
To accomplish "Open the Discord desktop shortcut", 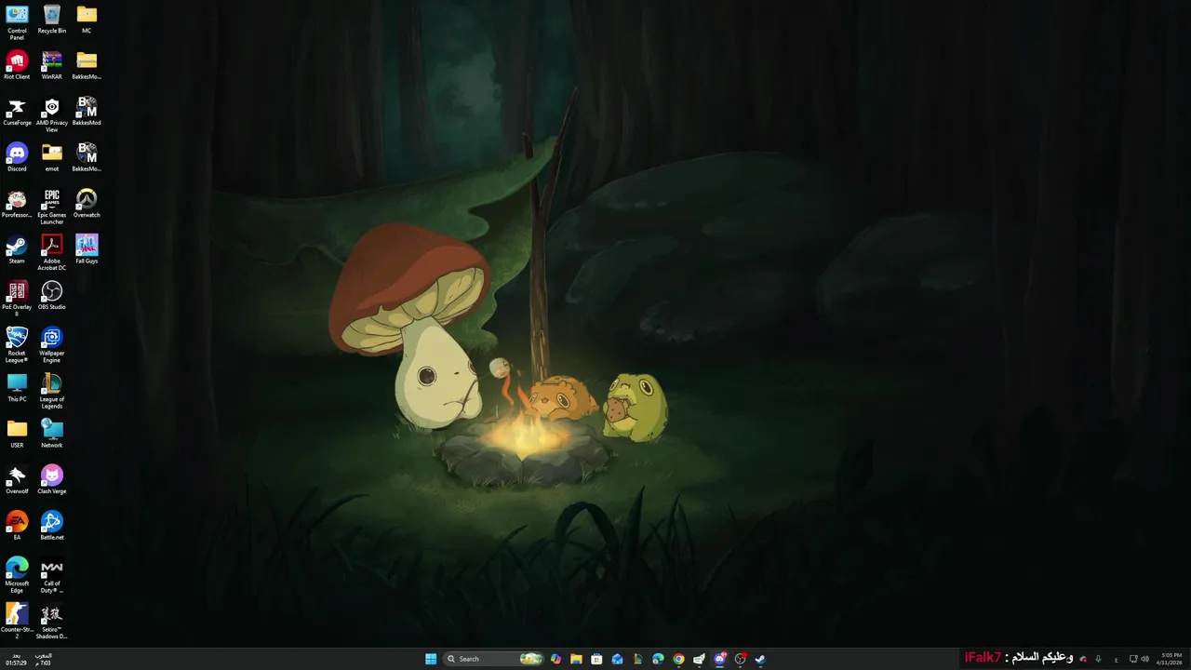I will pos(17,157).
